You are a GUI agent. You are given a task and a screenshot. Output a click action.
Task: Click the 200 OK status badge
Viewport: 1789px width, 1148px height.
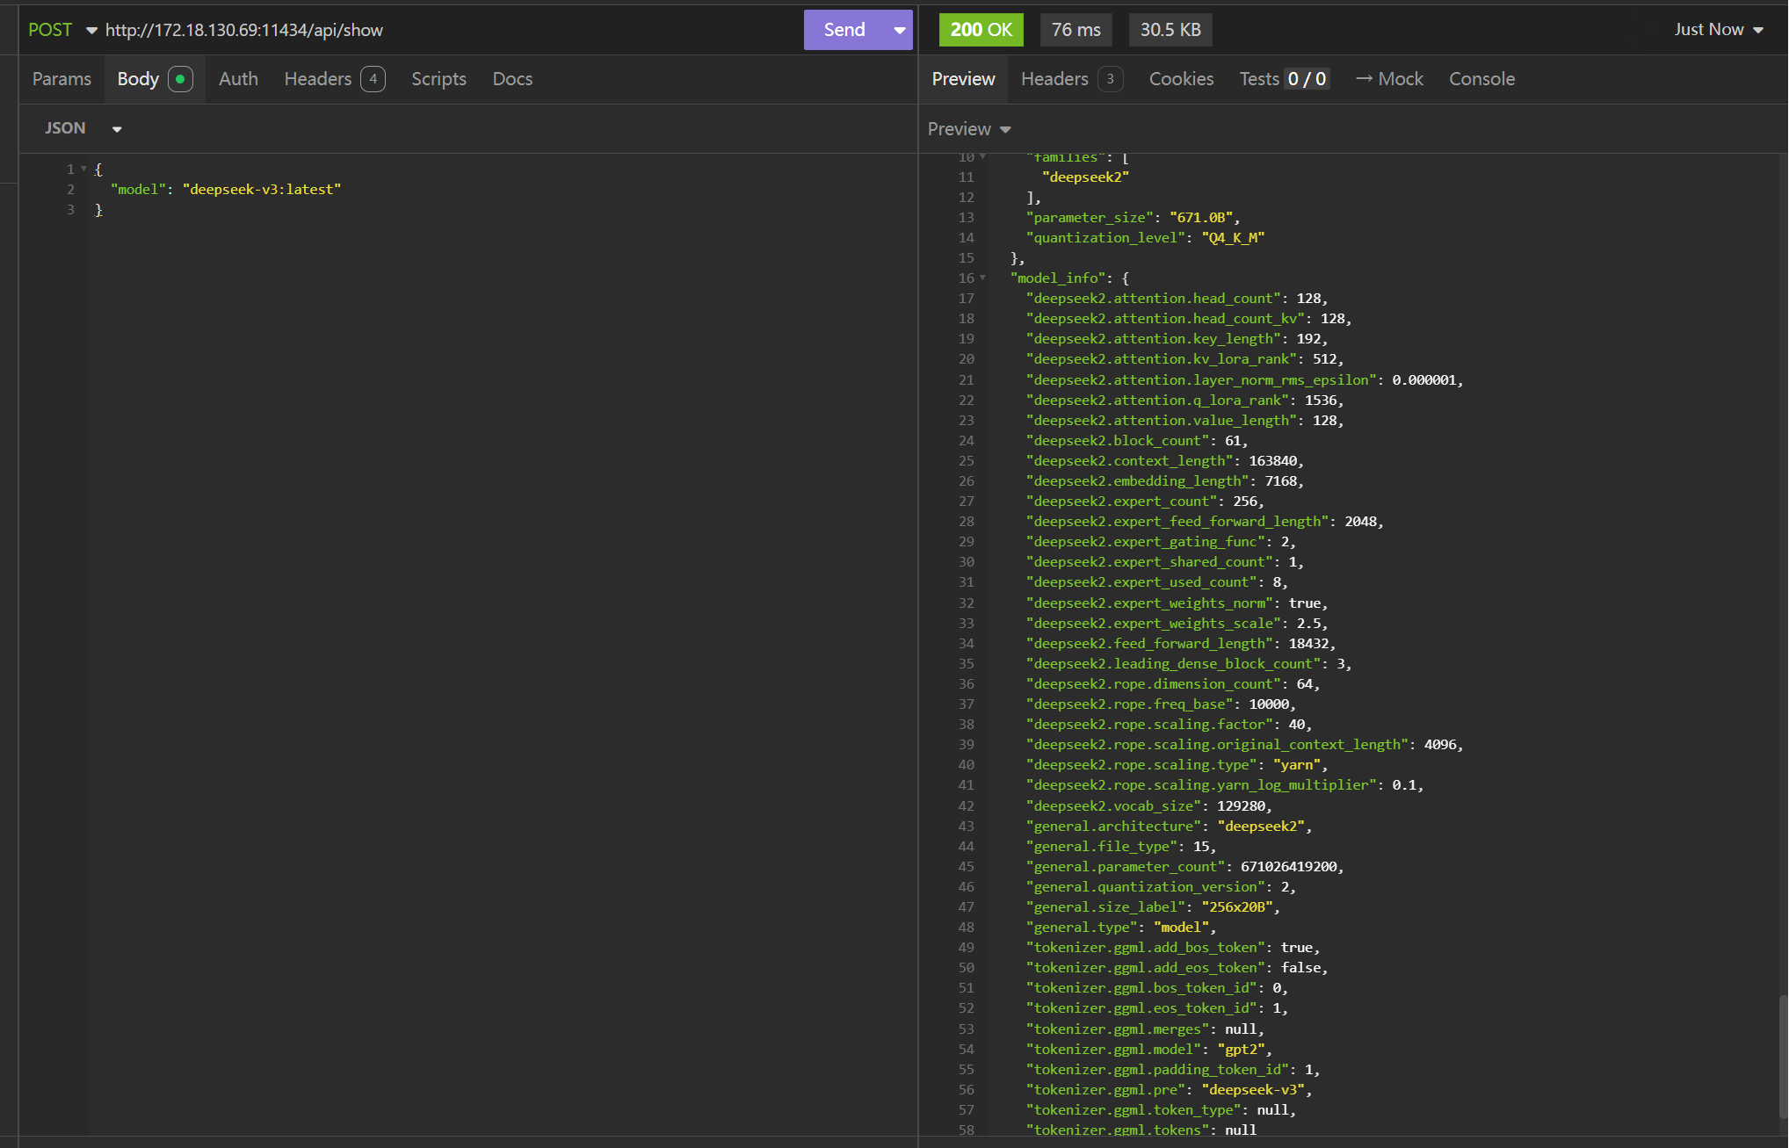coord(981,30)
